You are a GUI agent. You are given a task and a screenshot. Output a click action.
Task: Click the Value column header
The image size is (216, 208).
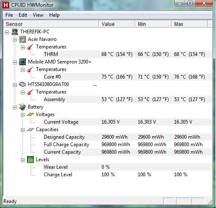pyautogui.click(x=117, y=24)
